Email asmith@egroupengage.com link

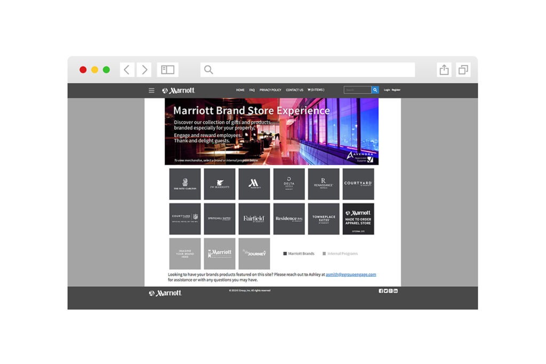(x=351, y=274)
